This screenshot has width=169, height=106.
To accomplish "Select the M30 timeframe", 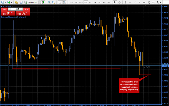I will [85, 2].
